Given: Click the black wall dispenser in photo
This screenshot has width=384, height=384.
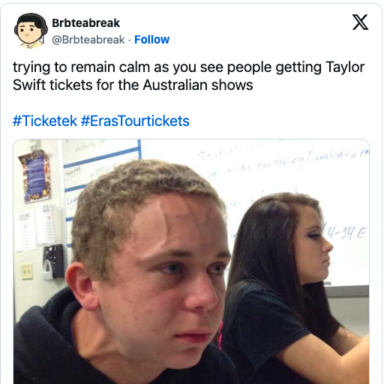Looking at the screenshot, I should 53,262.
